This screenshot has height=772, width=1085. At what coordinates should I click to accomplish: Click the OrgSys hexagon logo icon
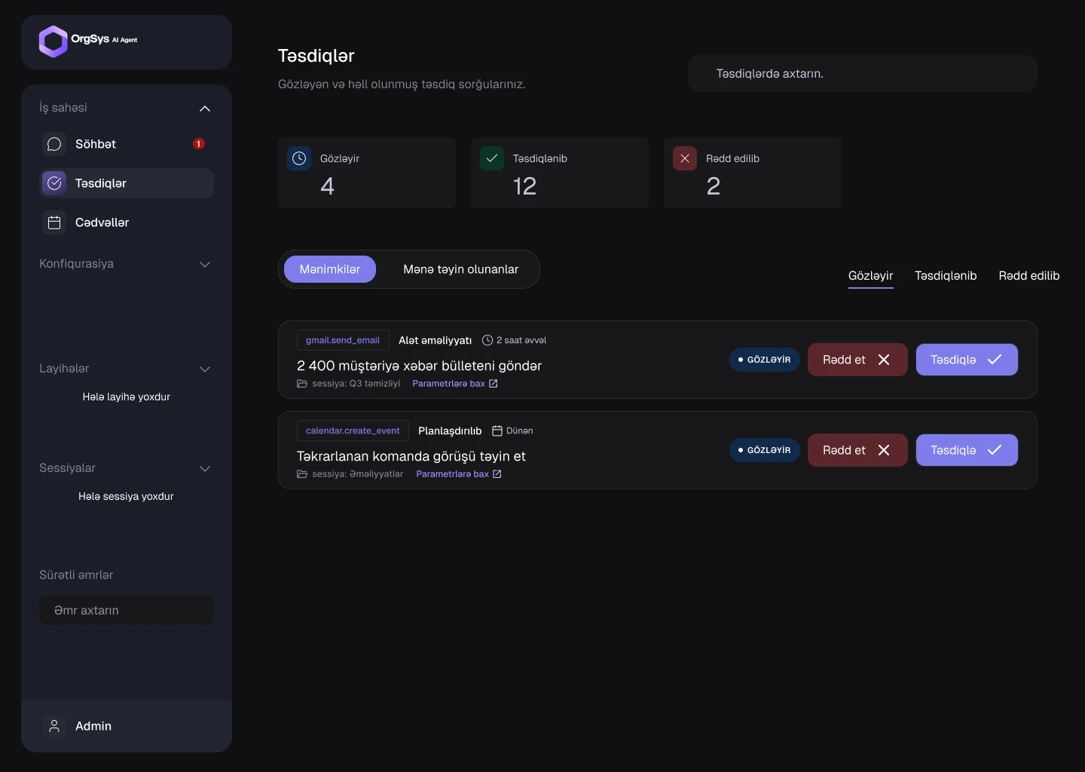point(53,41)
